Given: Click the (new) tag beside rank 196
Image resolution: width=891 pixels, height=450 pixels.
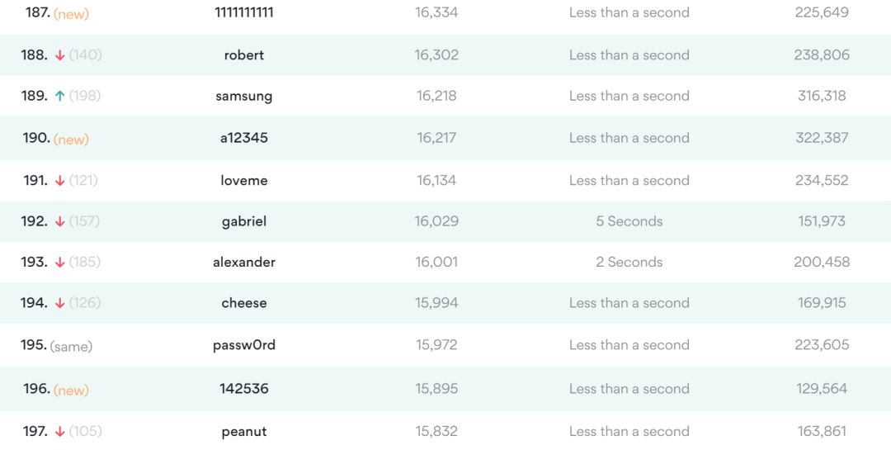Looking at the screenshot, I should (71, 390).
